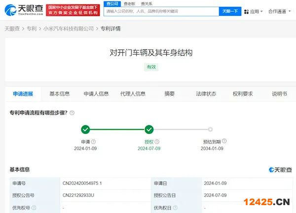The width and height of the screenshot is (296, 213).
Task: Switch to the 法律状态 tab
Action: click(x=206, y=94)
